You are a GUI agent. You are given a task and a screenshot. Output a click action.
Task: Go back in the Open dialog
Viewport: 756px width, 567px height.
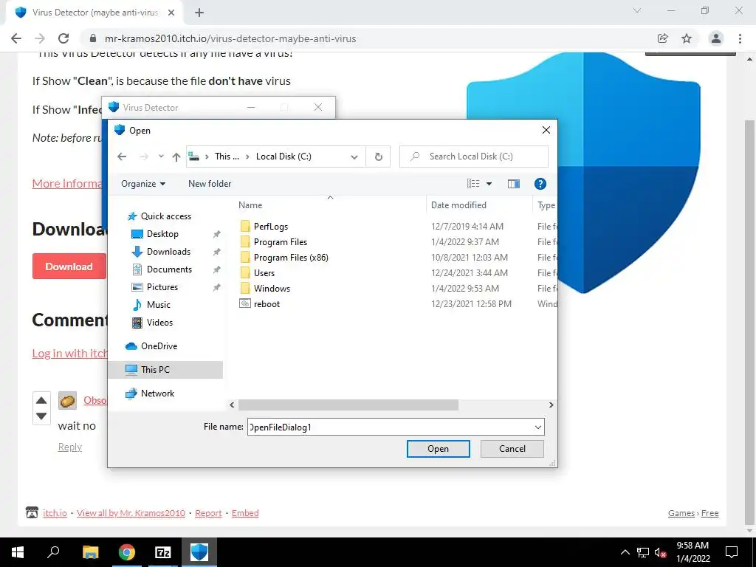[122, 157]
